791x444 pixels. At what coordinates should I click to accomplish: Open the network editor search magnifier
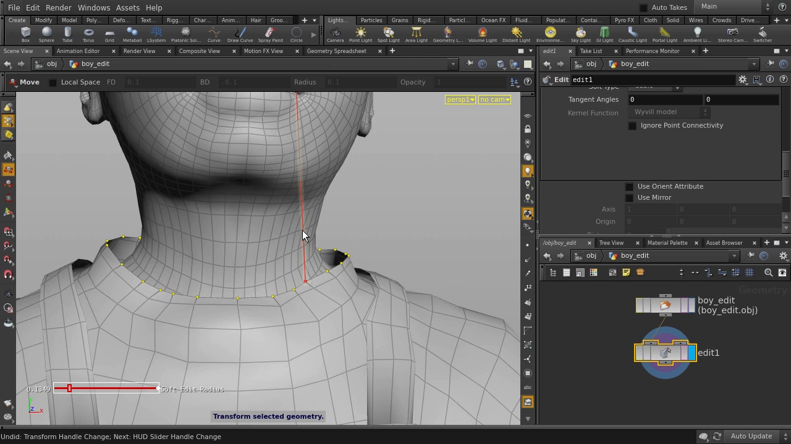(768, 273)
